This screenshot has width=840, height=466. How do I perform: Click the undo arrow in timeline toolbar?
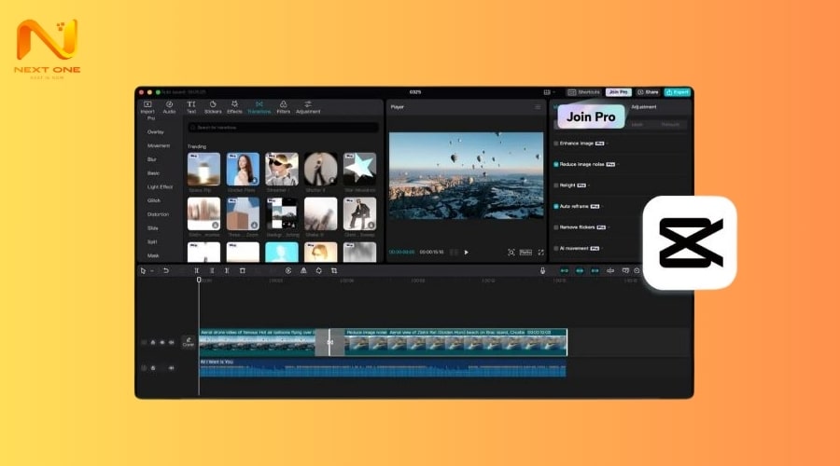pyautogui.click(x=166, y=270)
